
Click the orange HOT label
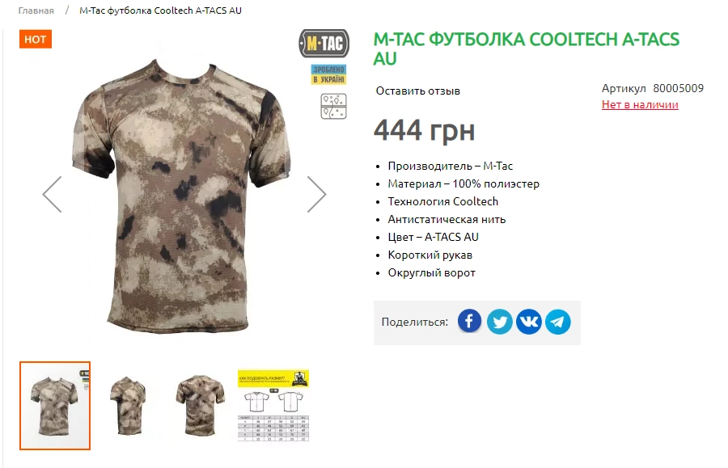click(x=36, y=39)
